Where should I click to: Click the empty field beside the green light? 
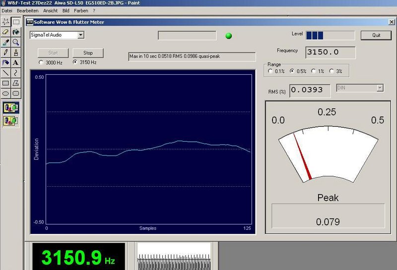pos(187,36)
